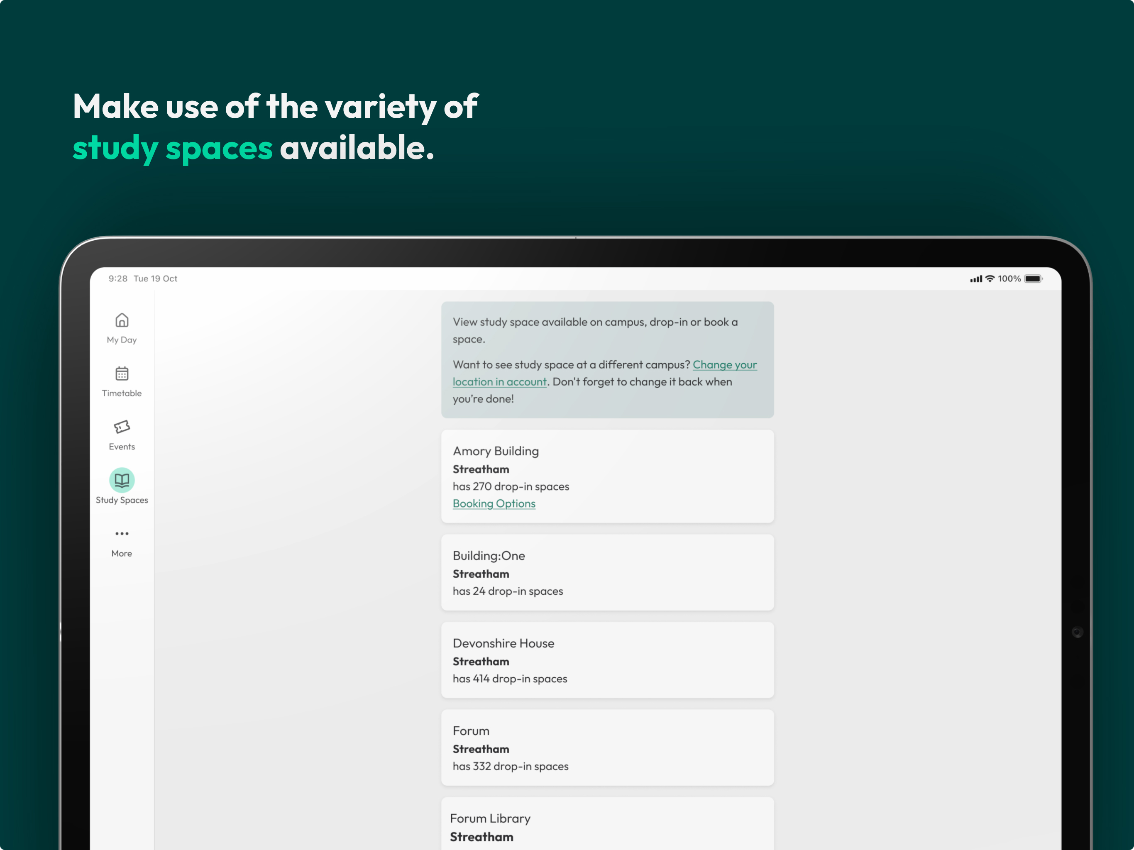Image resolution: width=1134 pixels, height=850 pixels.
Task: Tap the Wi-Fi icon in status bar
Action: [x=990, y=278]
